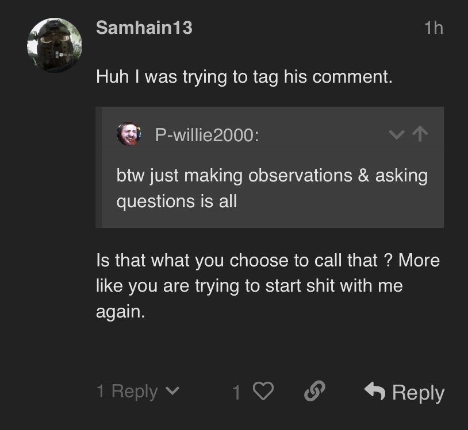Open Samhain13's profile avatar

pyautogui.click(x=55, y=45)
